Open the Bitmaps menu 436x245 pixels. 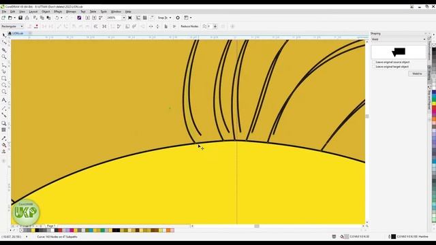pos(71,12)
